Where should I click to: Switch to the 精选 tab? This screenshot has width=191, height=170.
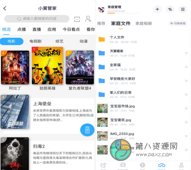(x=6, y=29)
